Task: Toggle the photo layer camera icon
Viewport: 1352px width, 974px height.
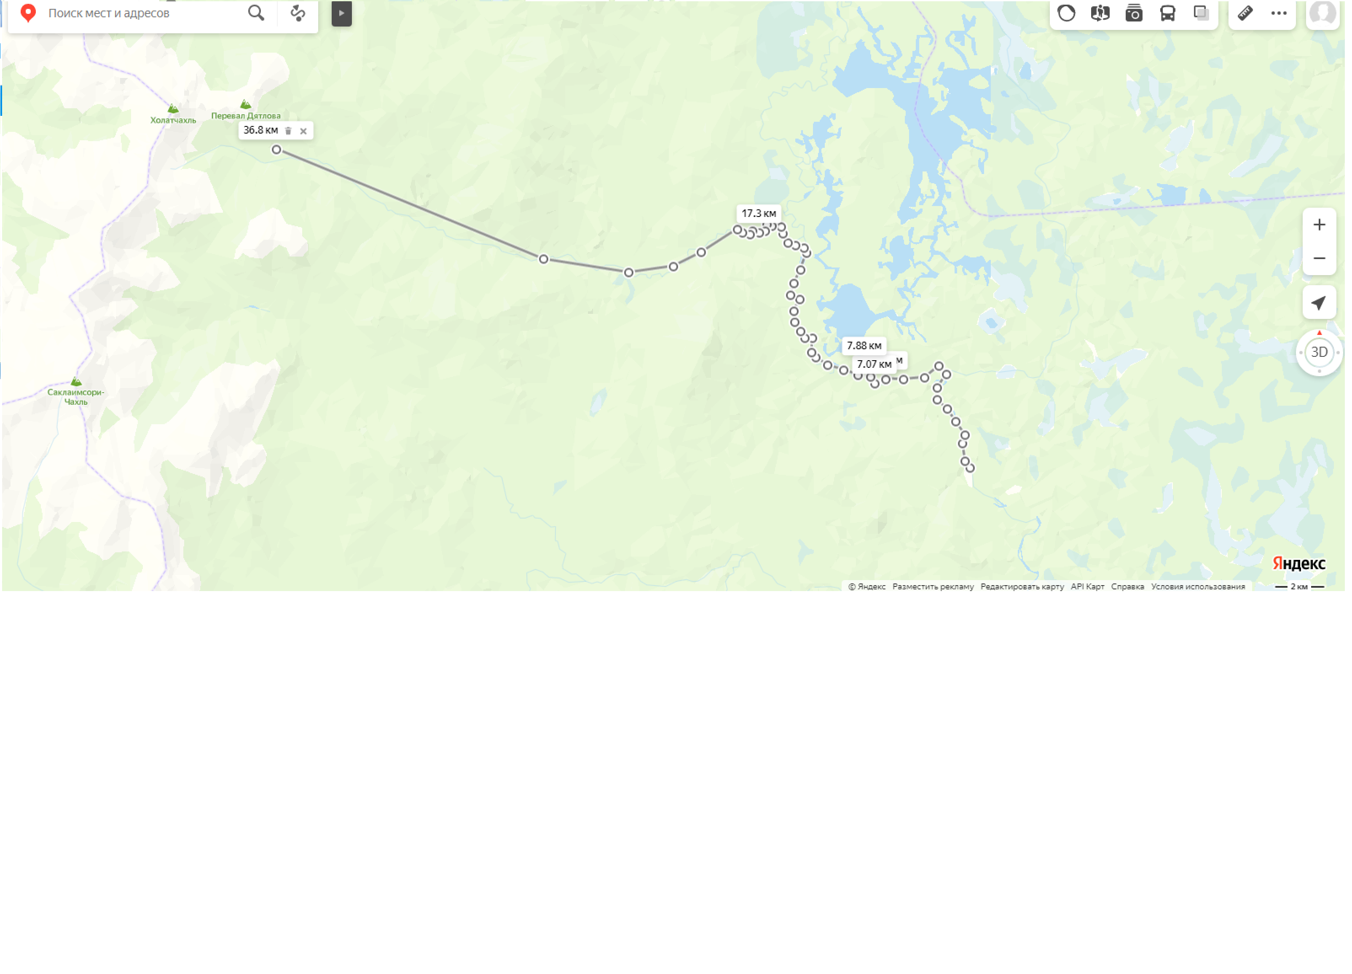Action: [x=1135, y=13]
